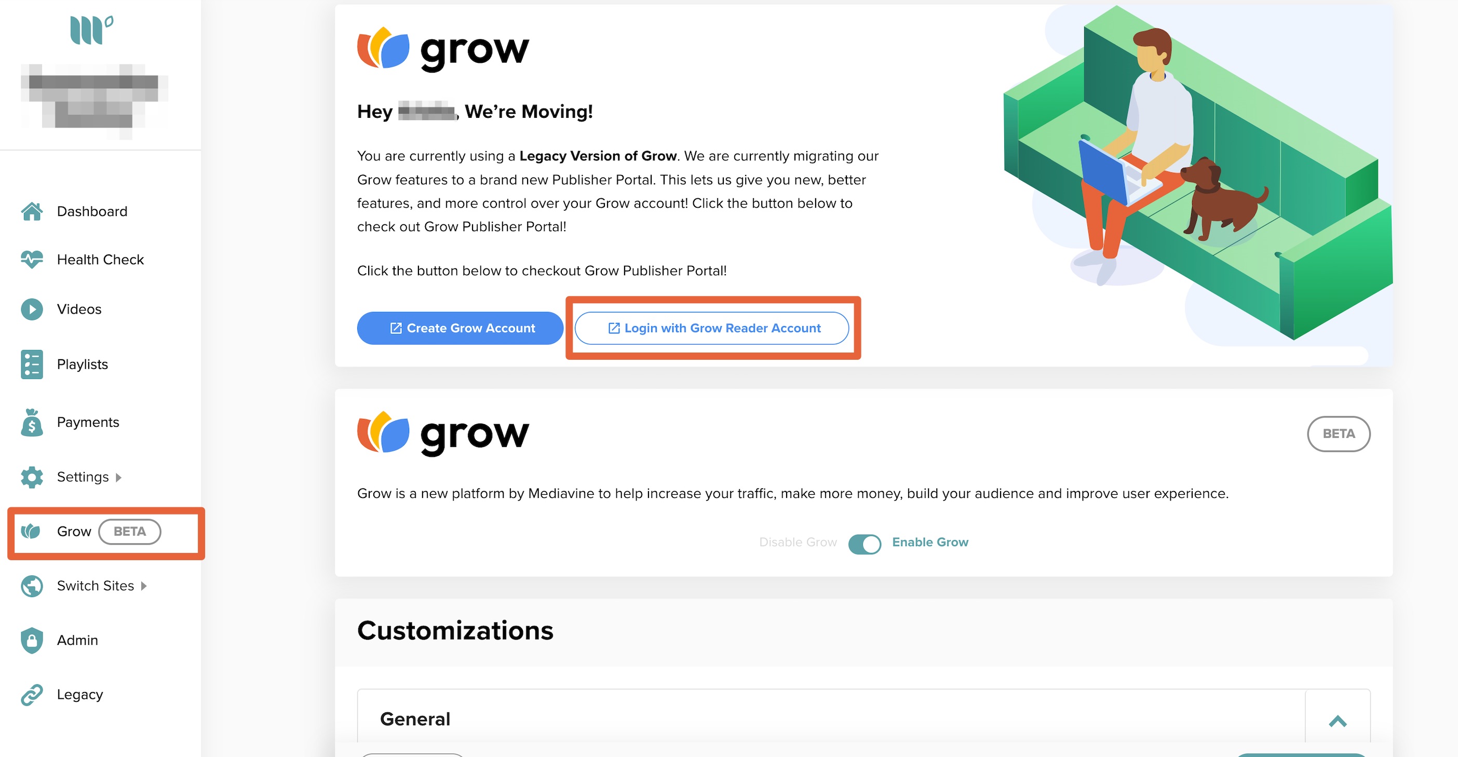Image resolution: width=1458 pixels, height=757 pixels.
Task: Click the Admin shield lock icon
Action: pos(32,640)
